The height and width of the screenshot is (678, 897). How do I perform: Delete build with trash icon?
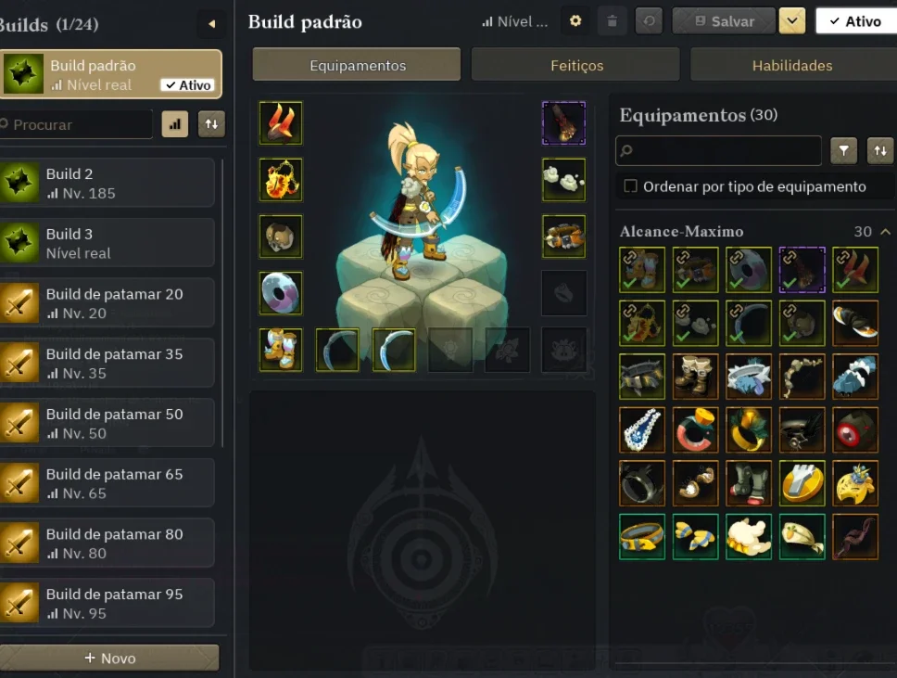(613, 21)
